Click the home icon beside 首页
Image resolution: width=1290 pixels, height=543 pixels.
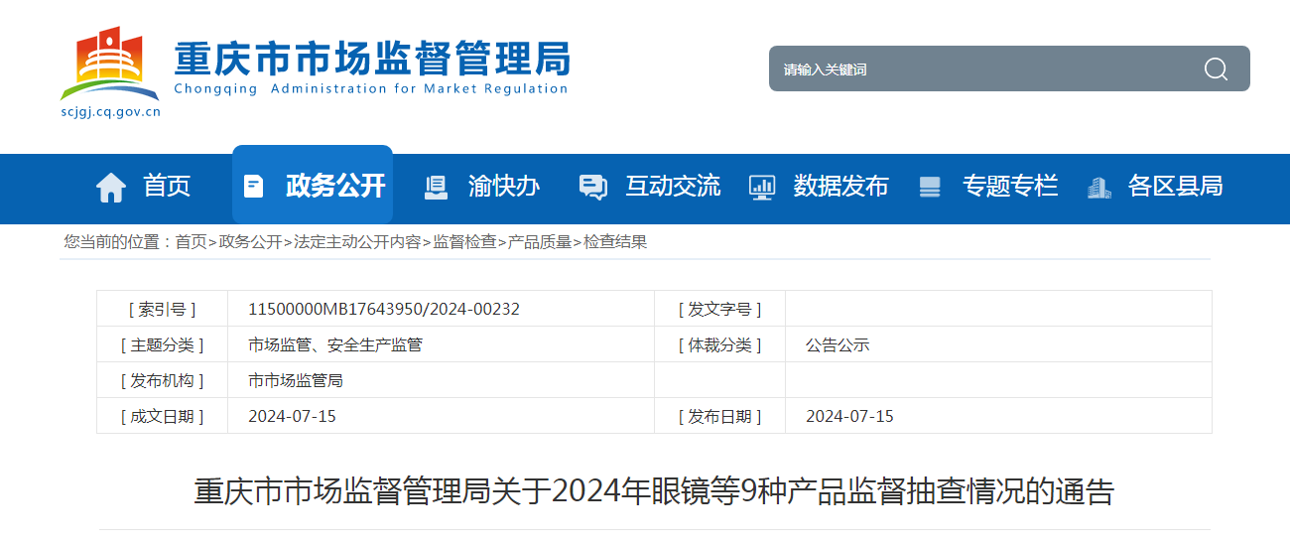[111, 187]
